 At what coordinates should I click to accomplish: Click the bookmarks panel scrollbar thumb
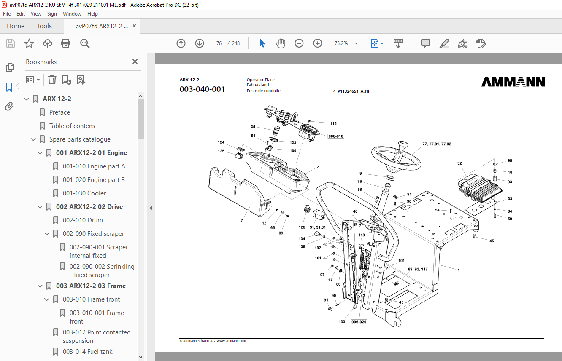click(141, 119)
